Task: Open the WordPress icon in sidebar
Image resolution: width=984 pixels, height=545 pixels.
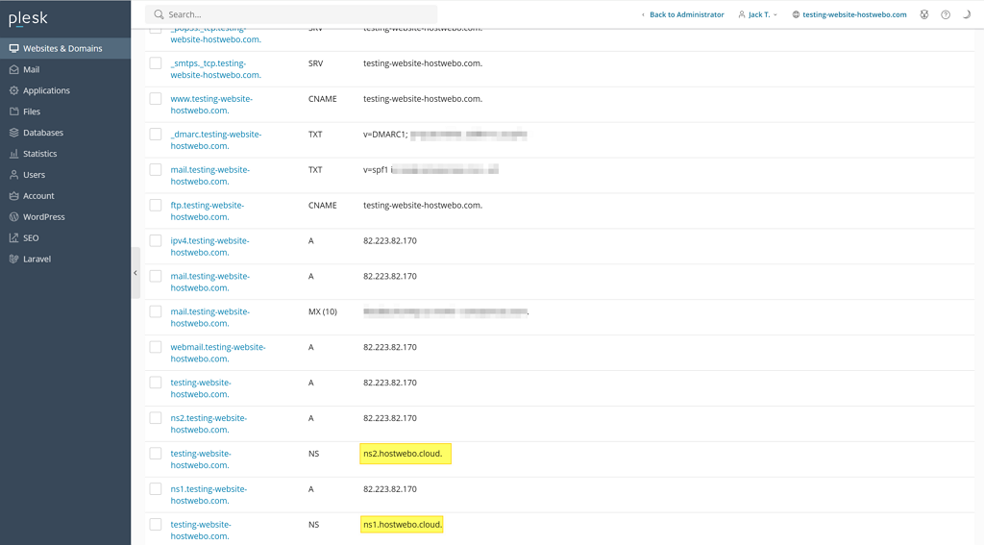Action: click(x=13, y=217)
